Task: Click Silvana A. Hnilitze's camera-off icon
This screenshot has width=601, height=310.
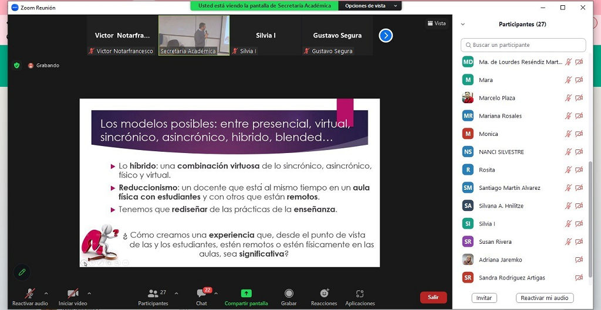Action: [579, 206]
